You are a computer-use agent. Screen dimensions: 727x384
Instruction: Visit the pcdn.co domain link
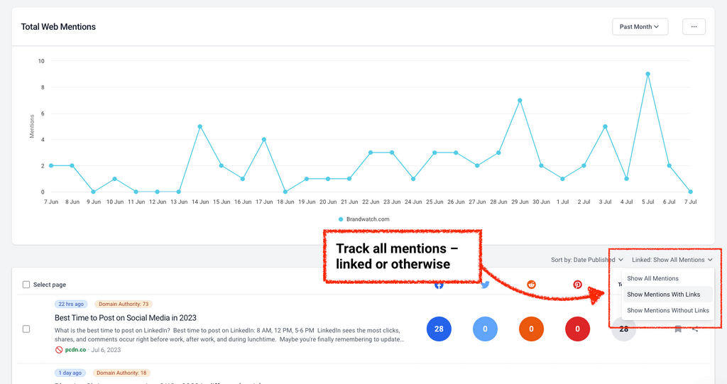(x=75, y=350)
